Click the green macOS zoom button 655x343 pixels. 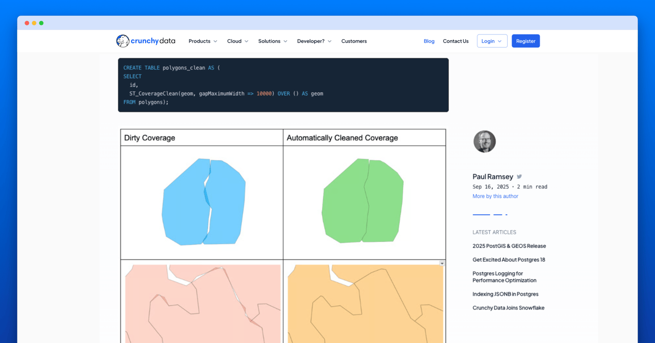pyautogui.click(x=41, y=22)
